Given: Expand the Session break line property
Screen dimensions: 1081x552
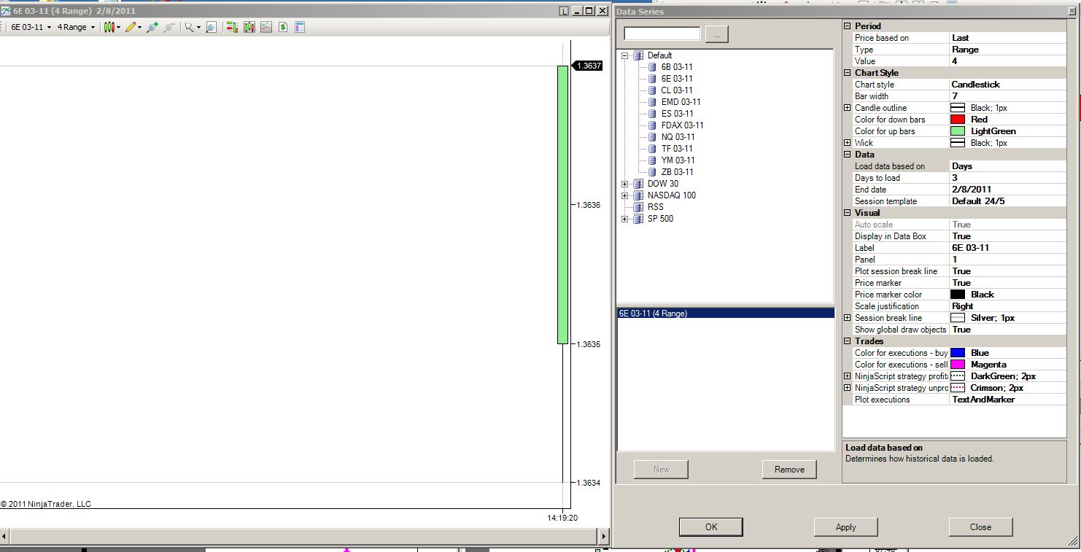Looking at the screenshot, I should (848, 318).
